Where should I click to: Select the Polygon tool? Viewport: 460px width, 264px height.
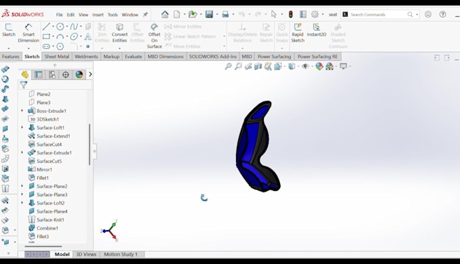(60, 47)
